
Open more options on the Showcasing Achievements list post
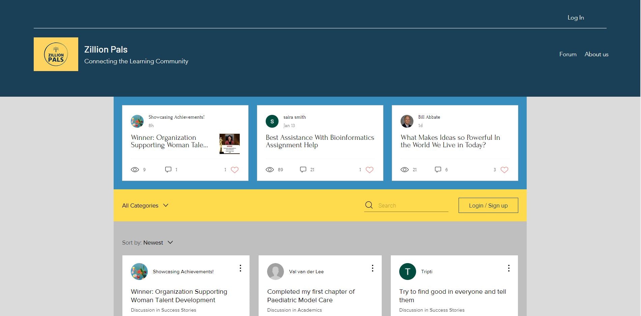(x=240, y=268)
